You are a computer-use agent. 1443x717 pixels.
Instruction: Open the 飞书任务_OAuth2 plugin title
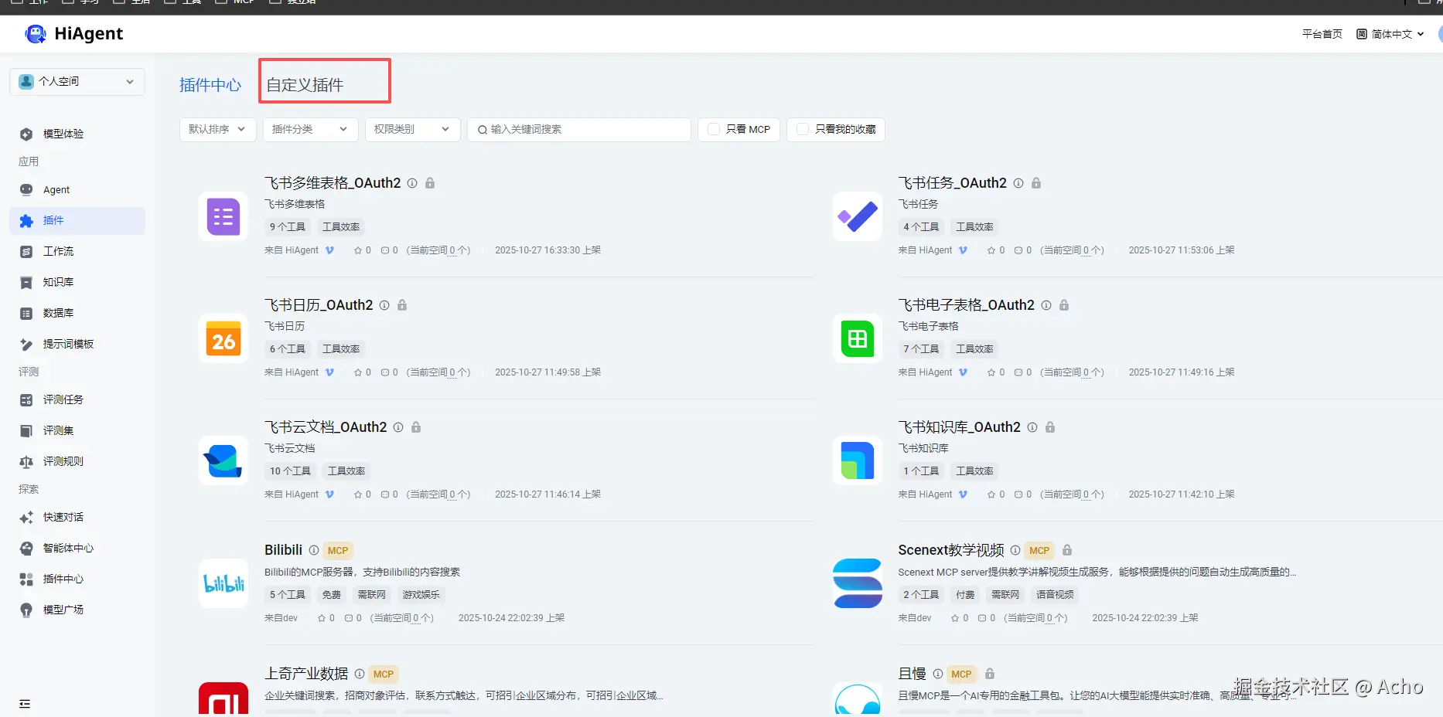tap(952, 183)
